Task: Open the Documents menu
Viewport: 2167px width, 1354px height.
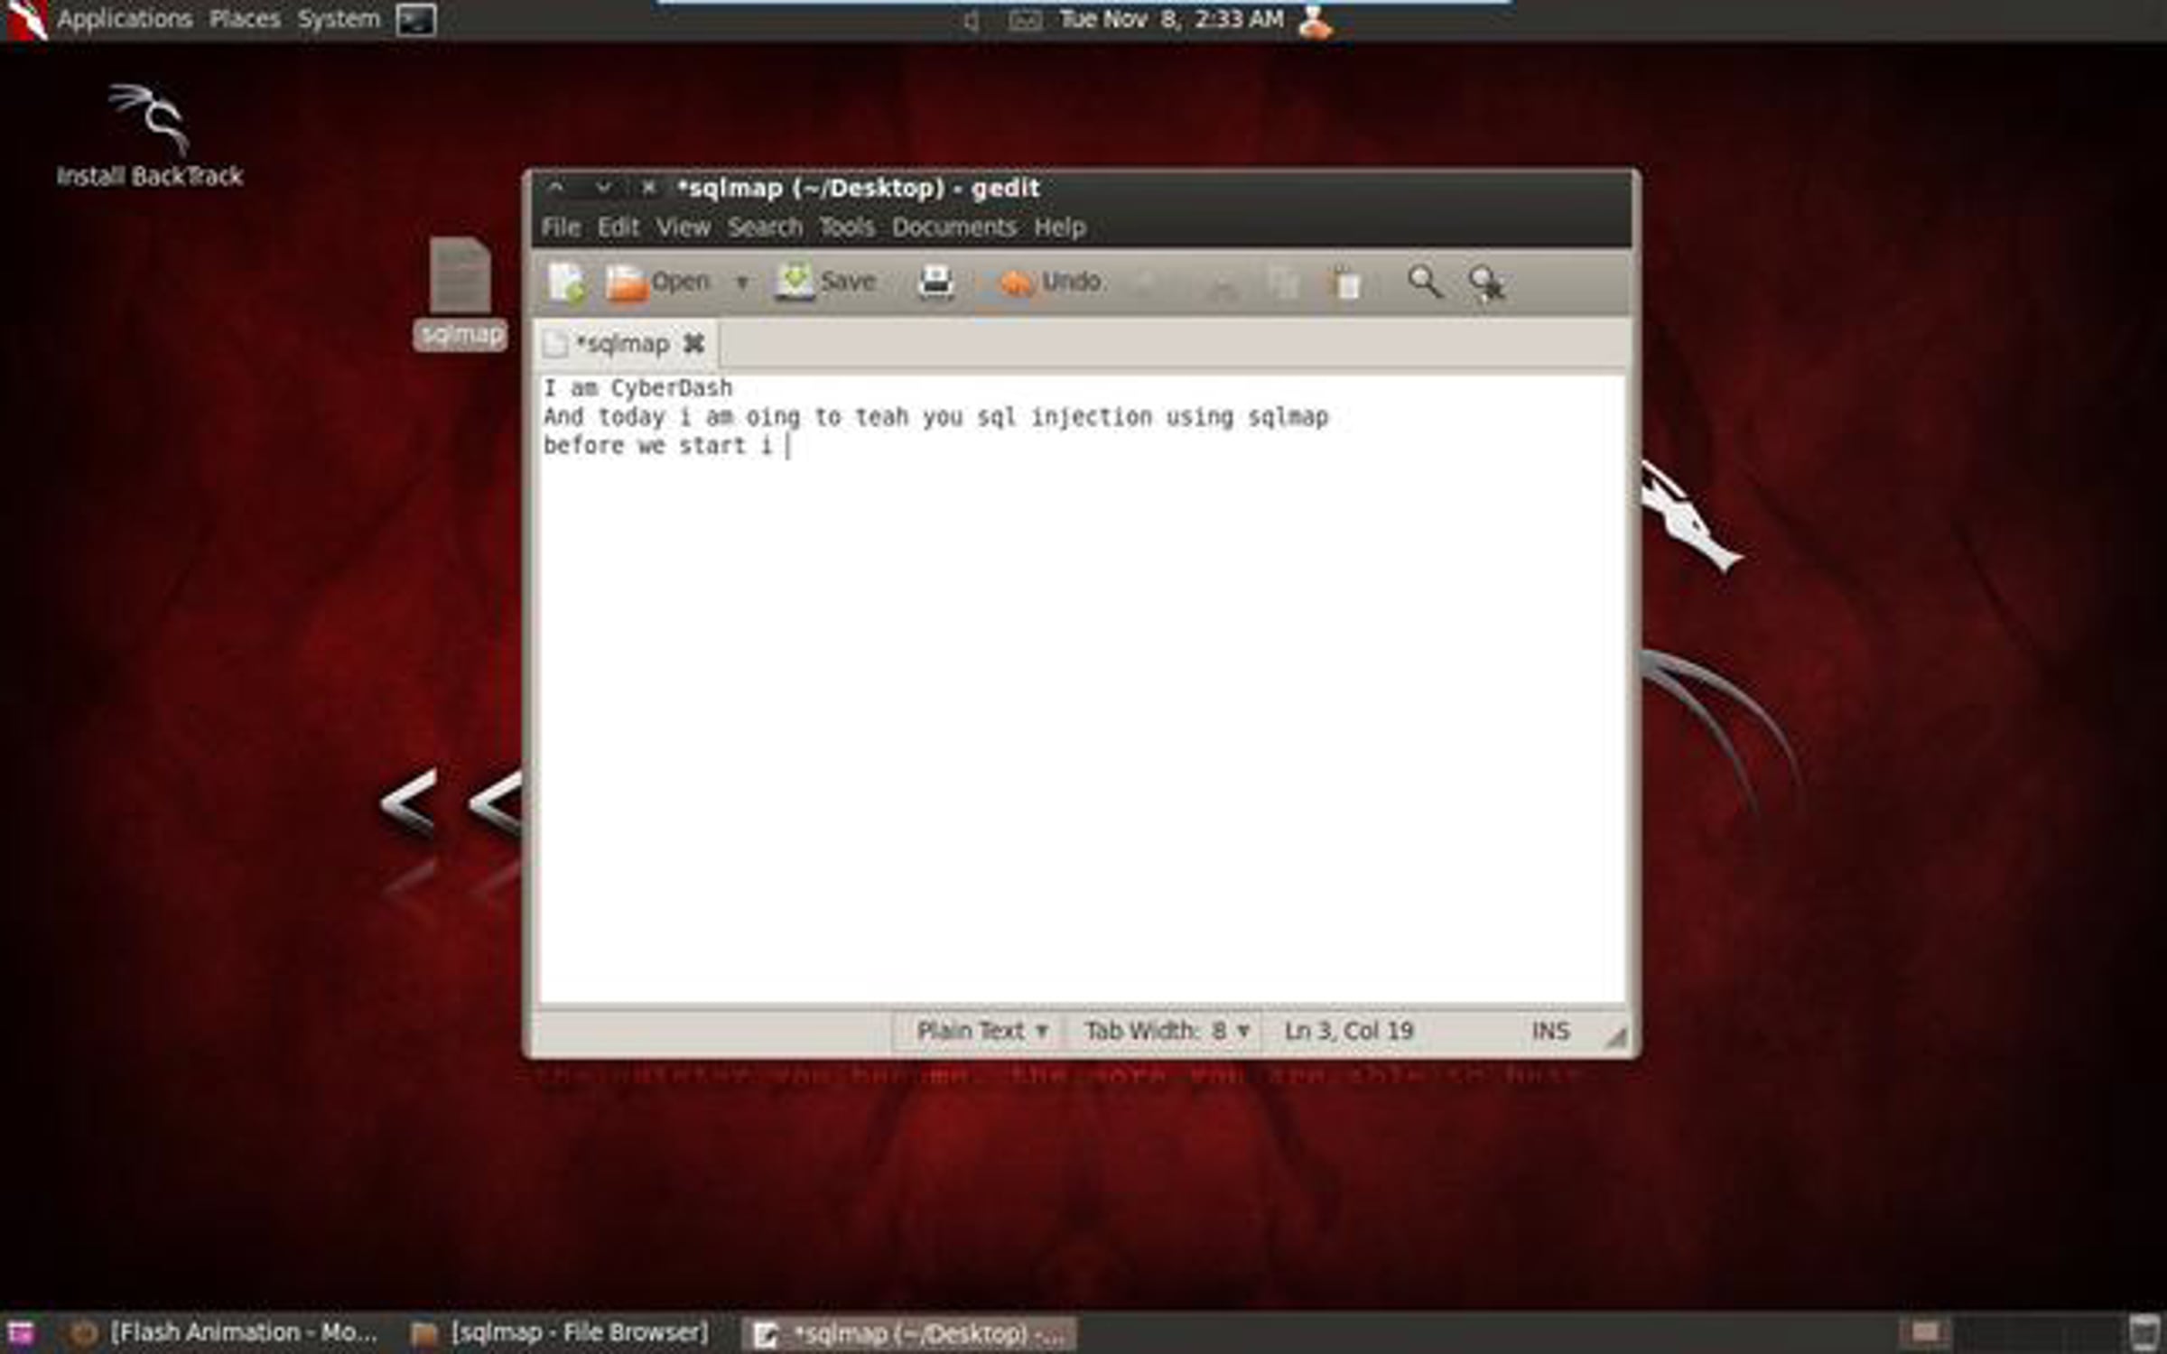Action: (x=953, y=227)
